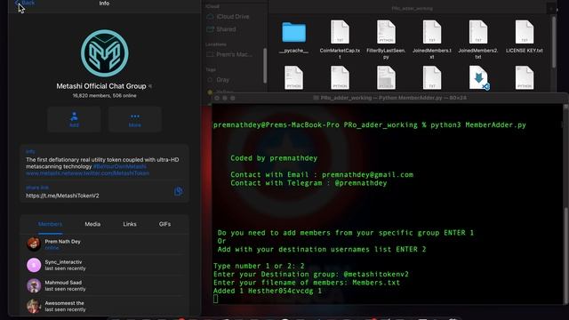Click Prem Nath Dey's avatar
The height and width of the screenshot is (320, 569).
[34, 244]
